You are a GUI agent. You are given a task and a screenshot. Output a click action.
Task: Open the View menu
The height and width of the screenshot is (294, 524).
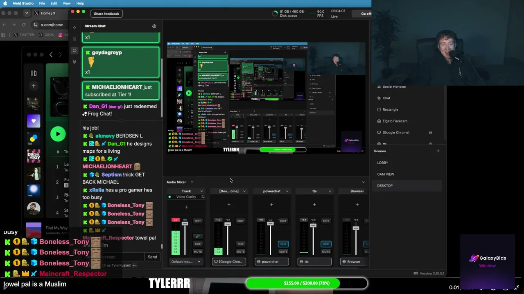pyautogui.click(x=66, y=3)
